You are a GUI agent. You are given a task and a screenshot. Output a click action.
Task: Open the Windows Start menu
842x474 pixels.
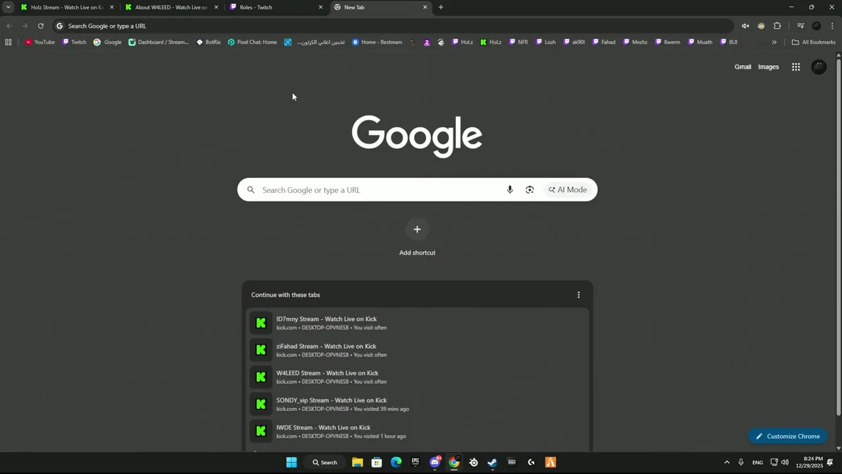291,462
